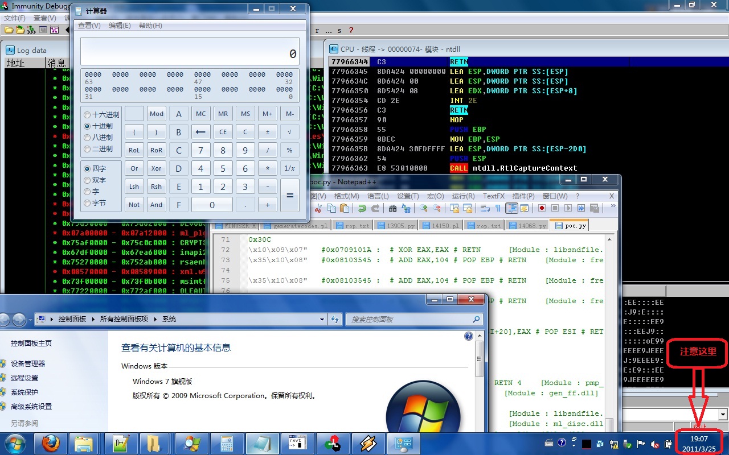This screenshot has width=729, height=455.
Task: Toggle synchronize horizontal scrolling icon
Action: pos(468,208)
